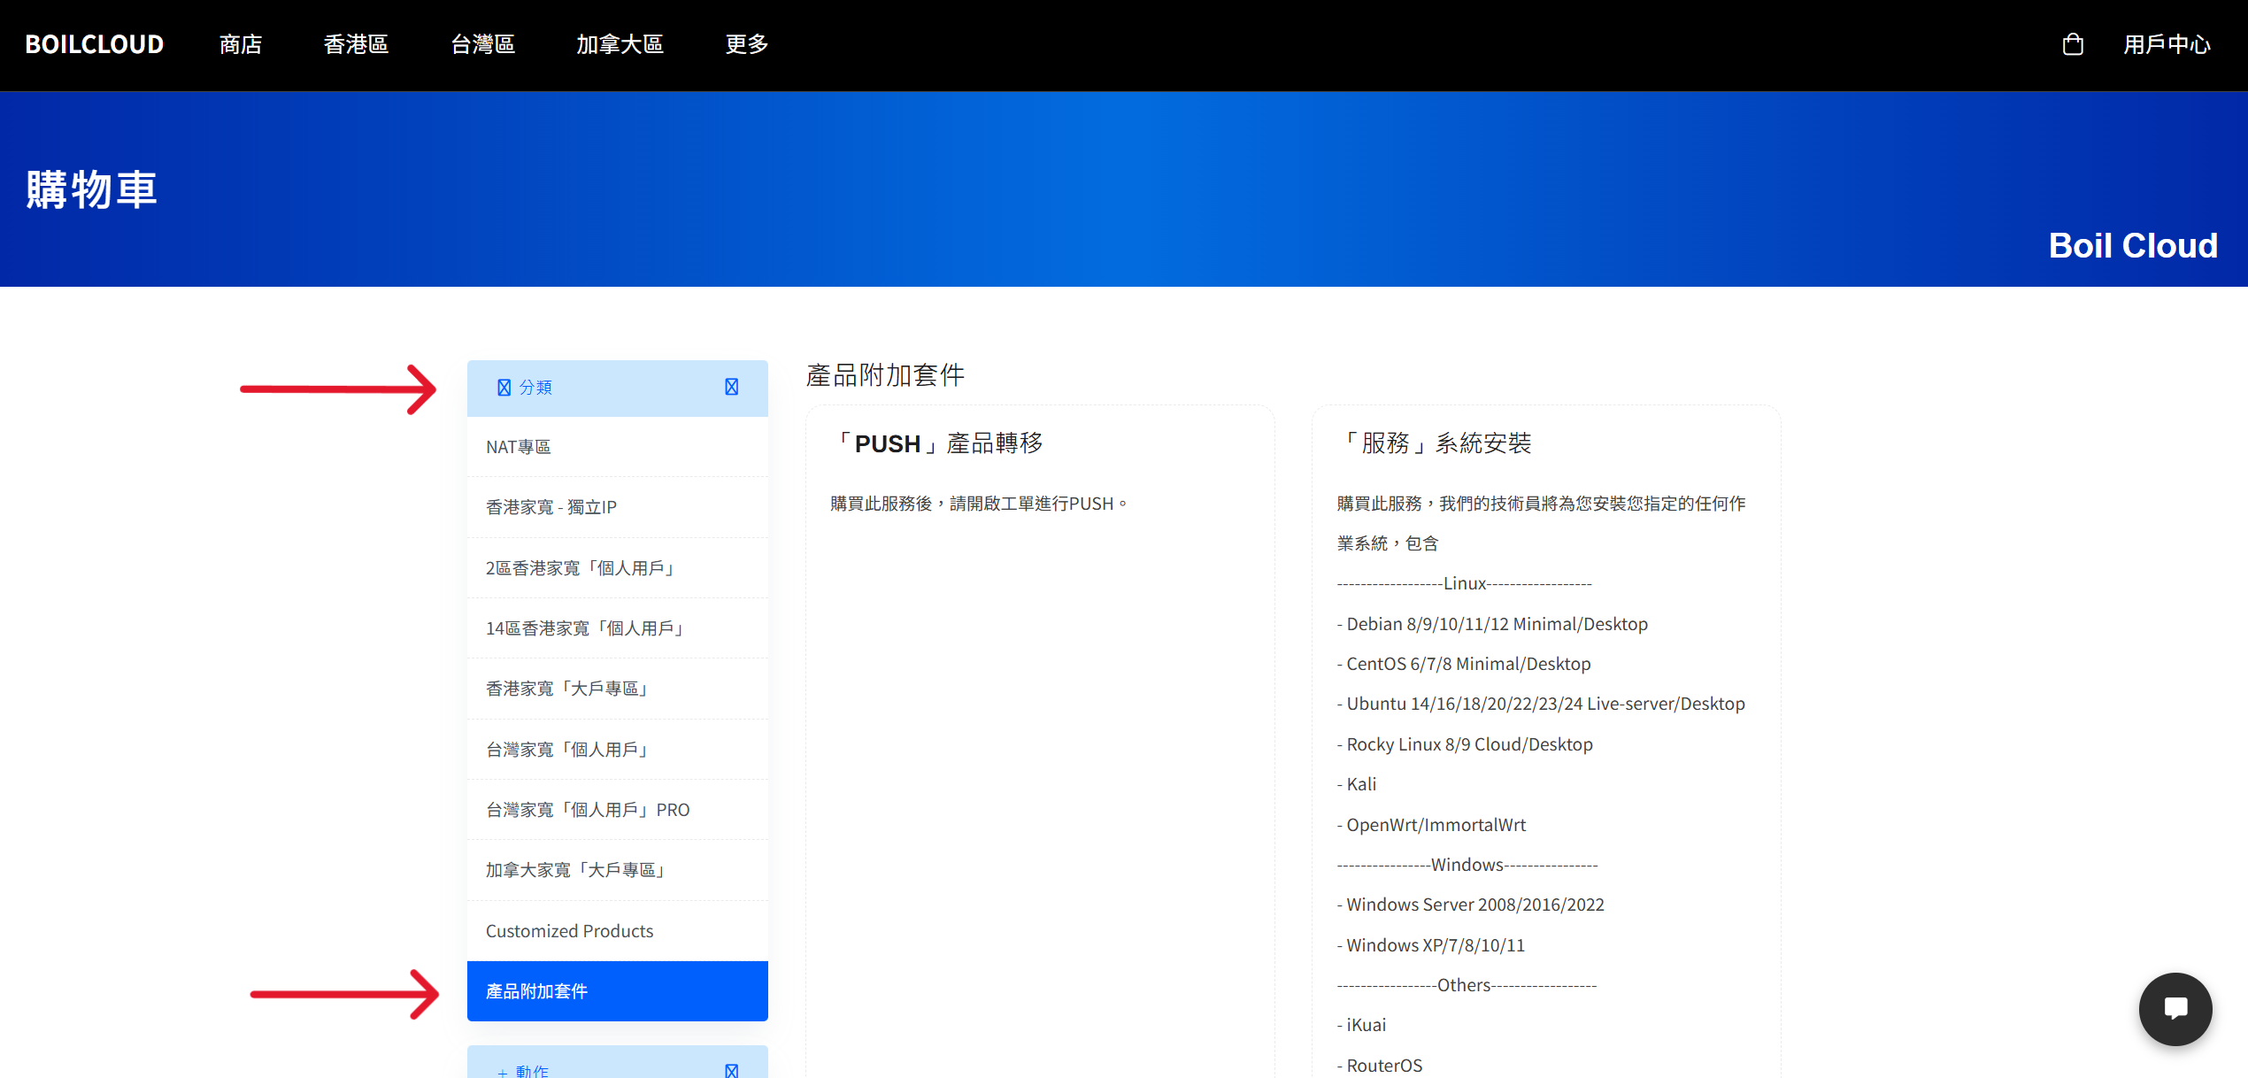Select 台灣家寬「個人用戶」category
This screenshot has height=1078, width=2248.
[618, 750]
